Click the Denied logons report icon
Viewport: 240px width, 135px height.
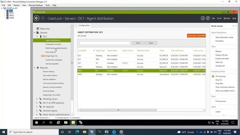pyautogui.click(x=40, y=111)
